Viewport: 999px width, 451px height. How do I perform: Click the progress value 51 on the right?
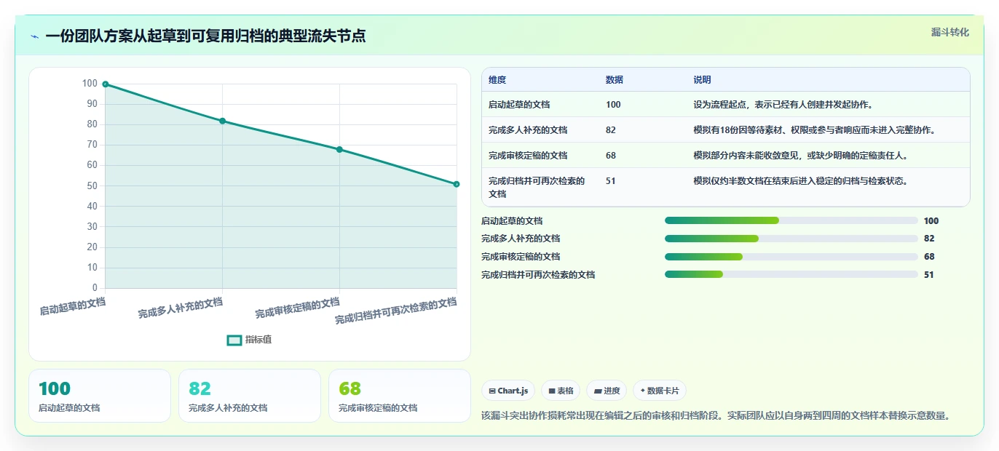click(929, 275)
